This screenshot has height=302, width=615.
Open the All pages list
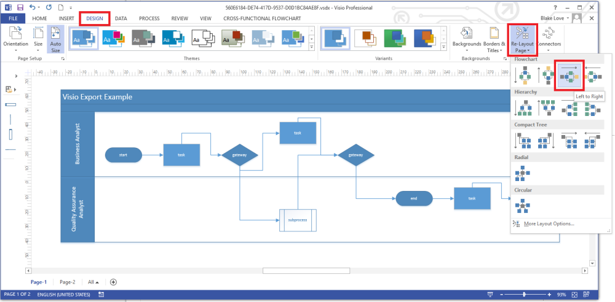click(x=93, y=282)
